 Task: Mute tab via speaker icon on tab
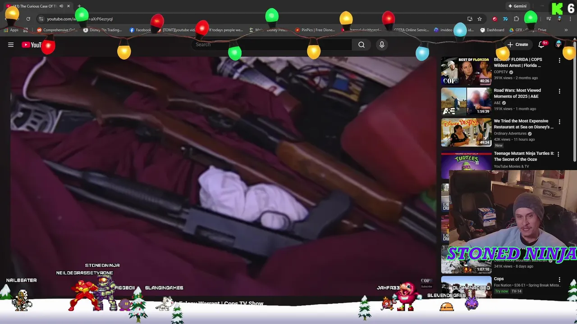(x=61, y=6)
